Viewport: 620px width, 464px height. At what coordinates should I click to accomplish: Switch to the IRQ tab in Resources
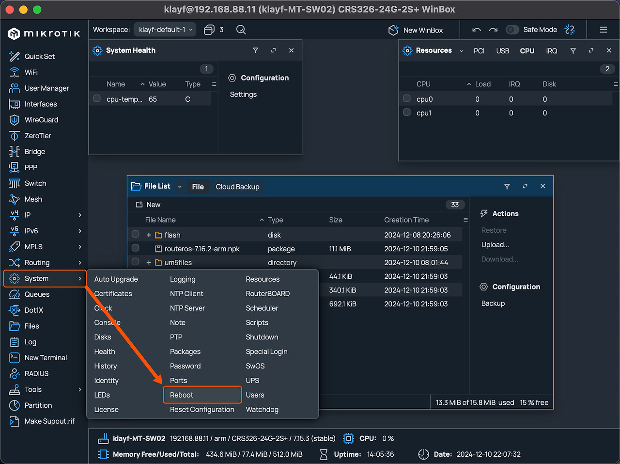click(x=552, y=51)
